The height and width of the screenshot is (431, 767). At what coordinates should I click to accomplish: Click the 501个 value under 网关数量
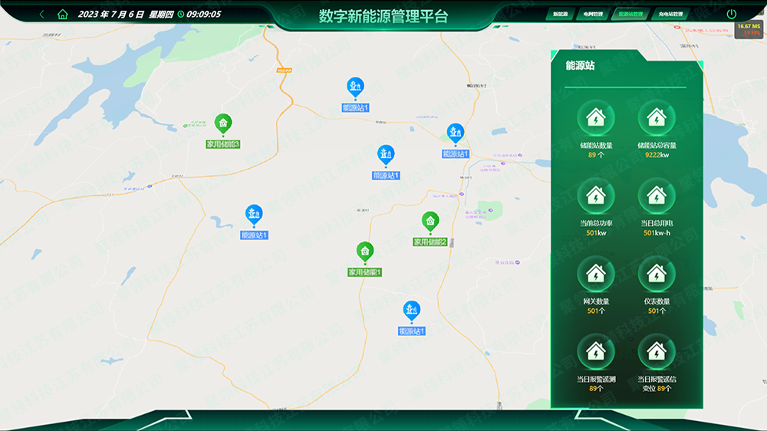[x=596, y=311]
